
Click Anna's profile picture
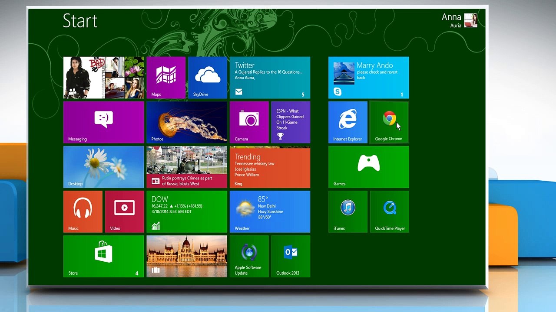[x=471, y=20]
